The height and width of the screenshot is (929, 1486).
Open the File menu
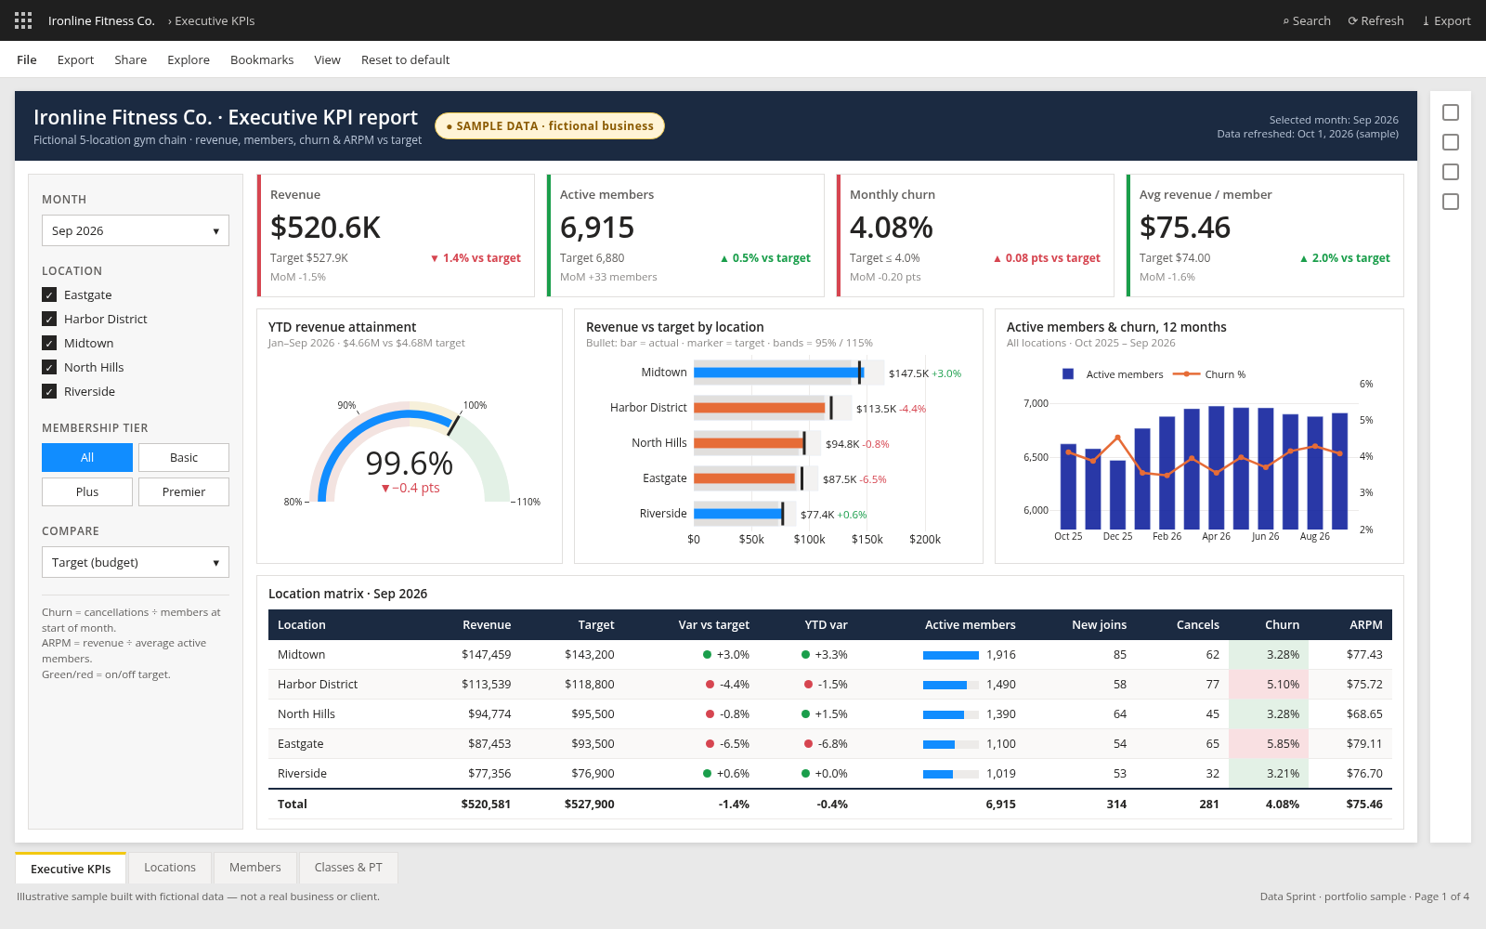coord(27,59)
